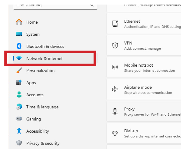The image size is (186, 152).
Task: Click the Apps icon in sidebar
Action: pyautogui.click(x=19, y=82)
